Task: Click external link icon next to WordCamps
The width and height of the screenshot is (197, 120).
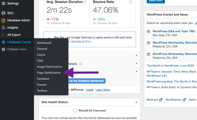Action: (x=184, y=100)
